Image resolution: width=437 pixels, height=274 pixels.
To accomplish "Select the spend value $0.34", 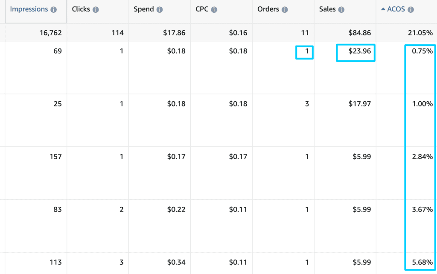I will [x=176, y=263].
